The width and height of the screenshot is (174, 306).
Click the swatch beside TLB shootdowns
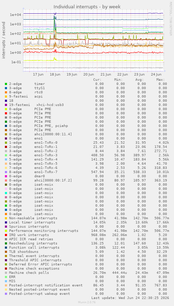click(6, 251)
